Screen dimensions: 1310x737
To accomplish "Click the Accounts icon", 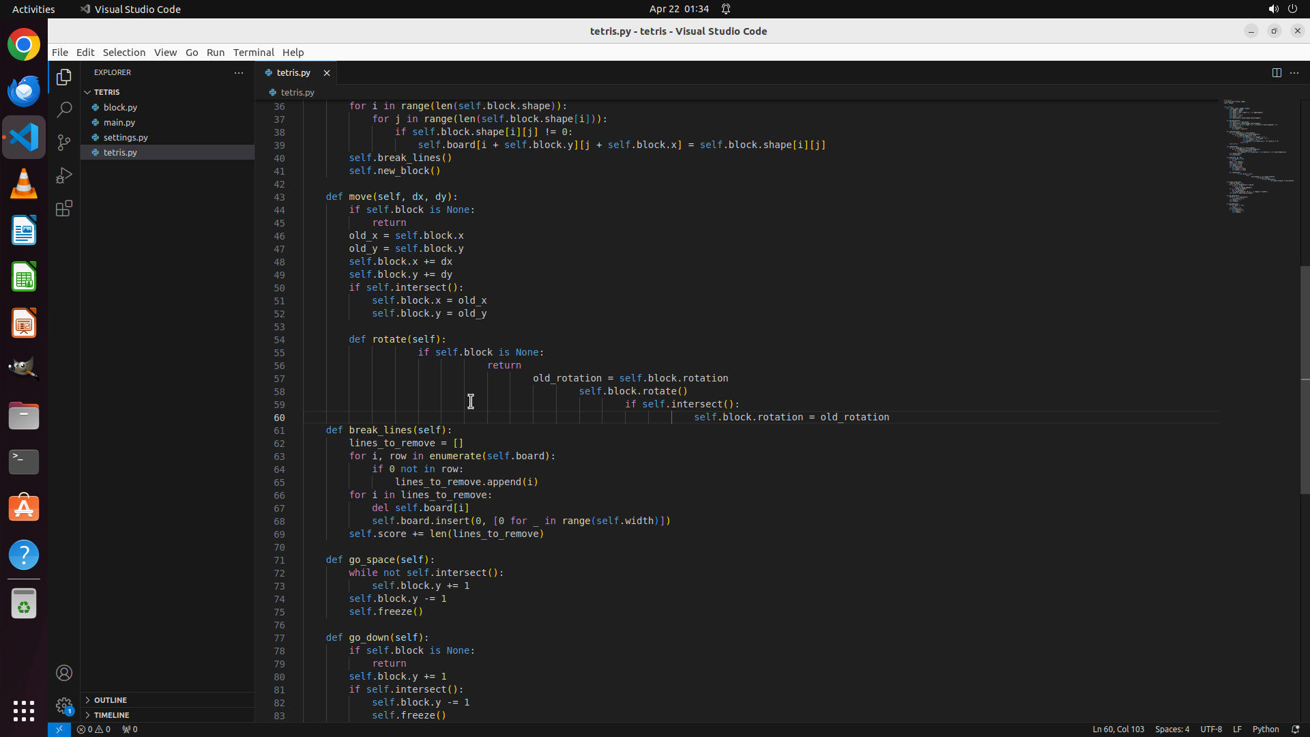I will pyautogui.click(x=64, y=673).
